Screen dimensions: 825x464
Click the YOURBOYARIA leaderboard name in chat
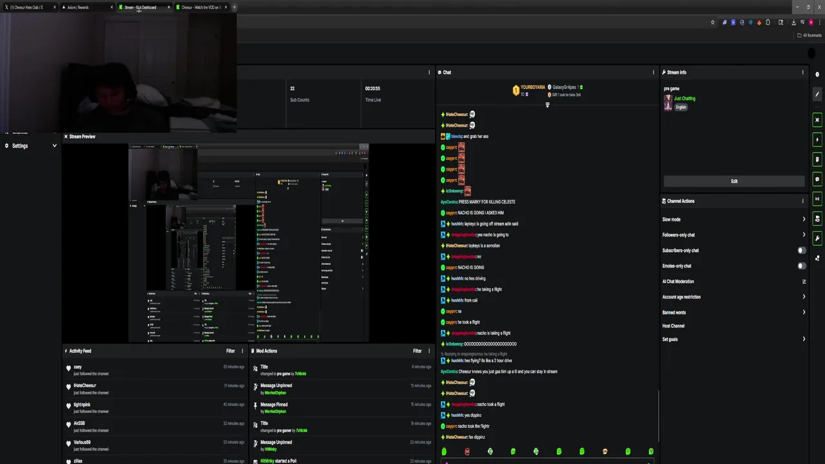[x=533, y=87]
